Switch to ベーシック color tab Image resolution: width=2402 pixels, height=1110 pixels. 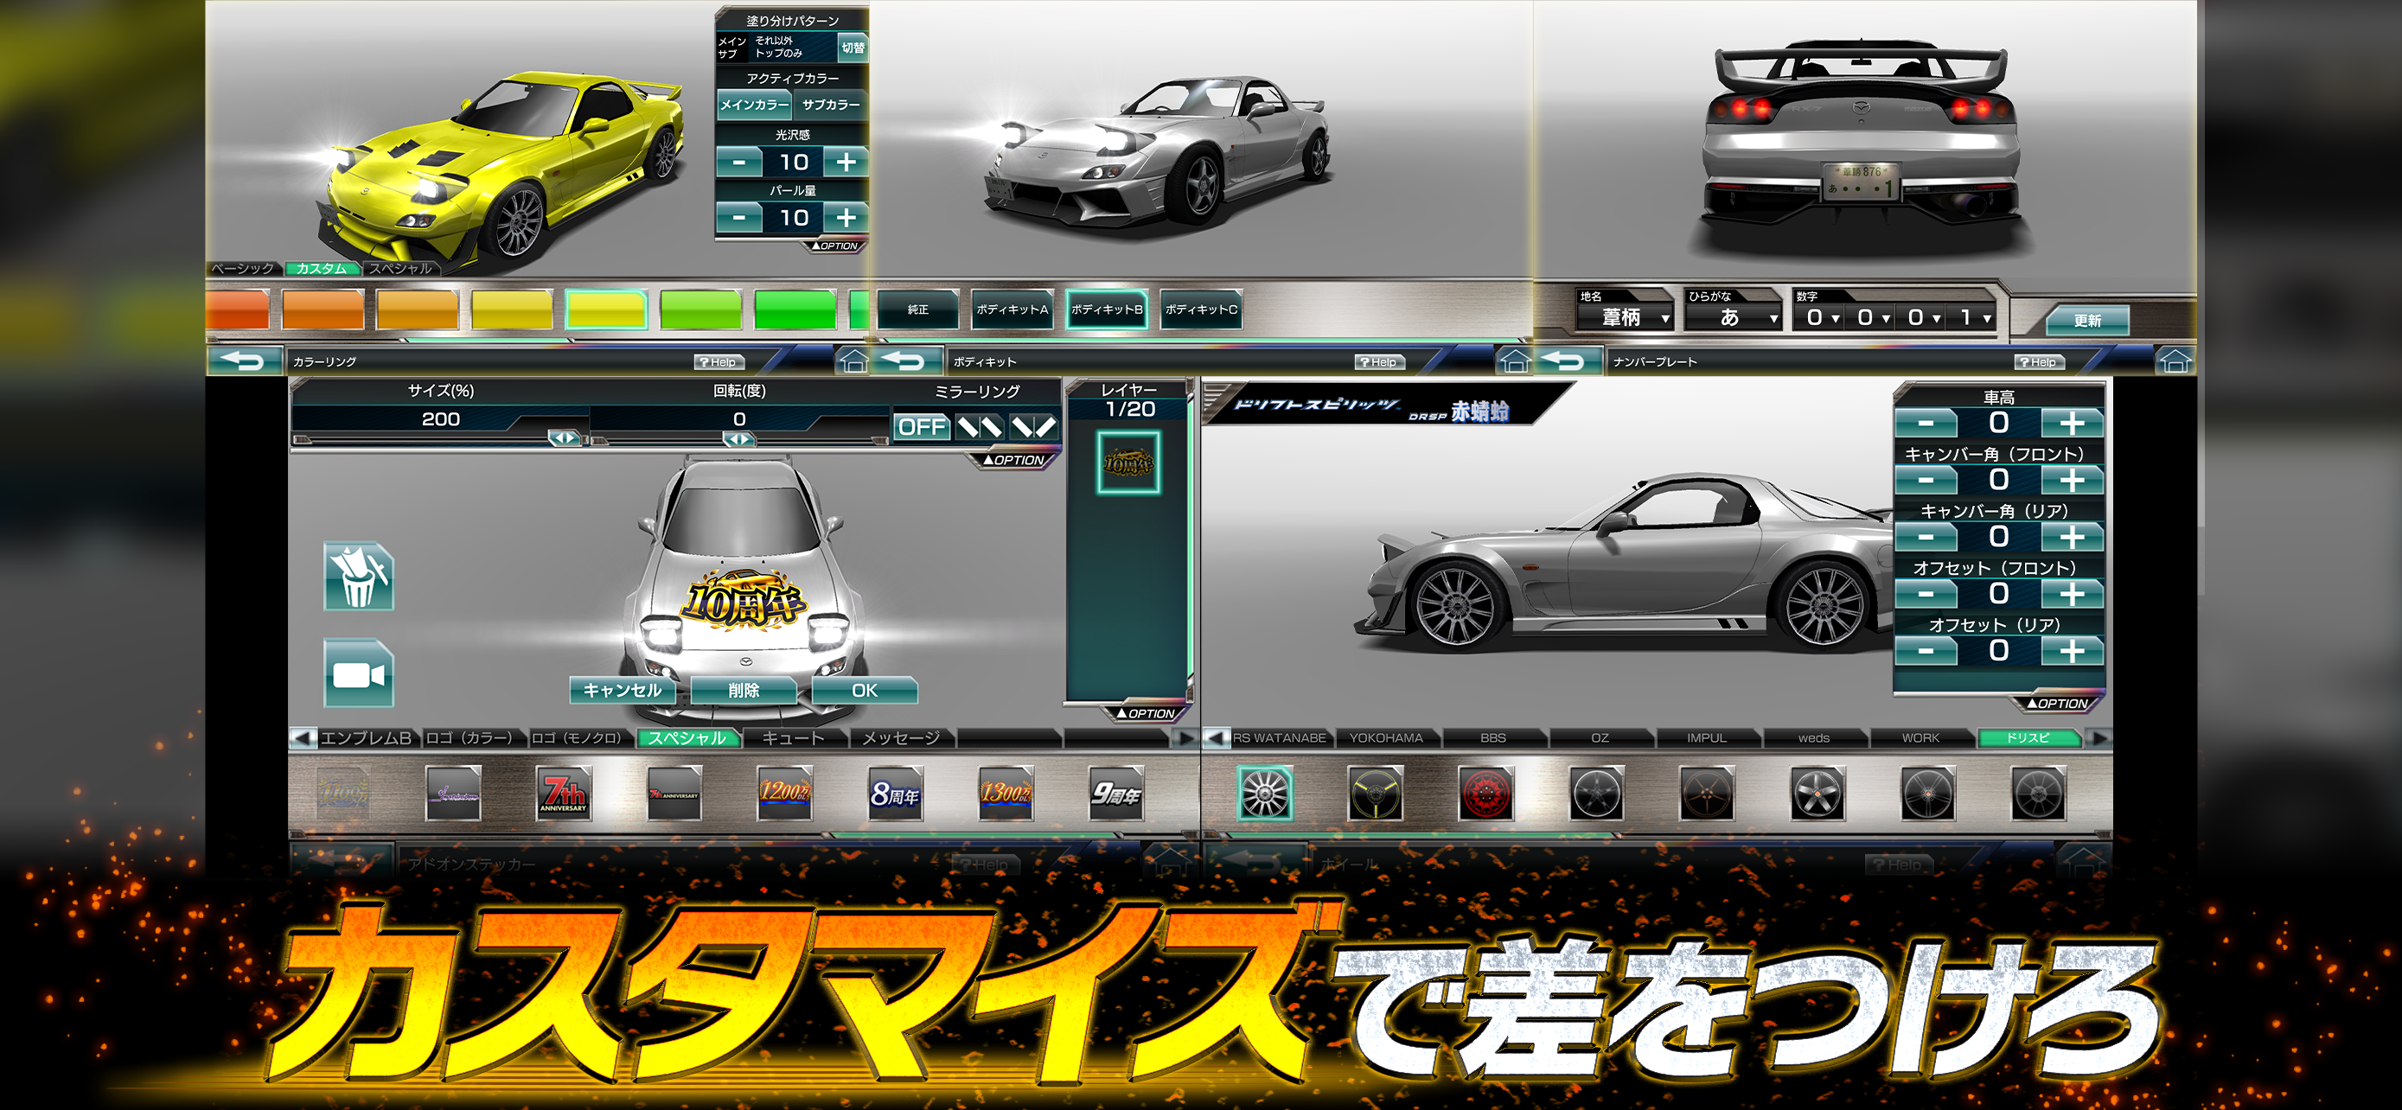pyautogui.click(x=242, y=268)
